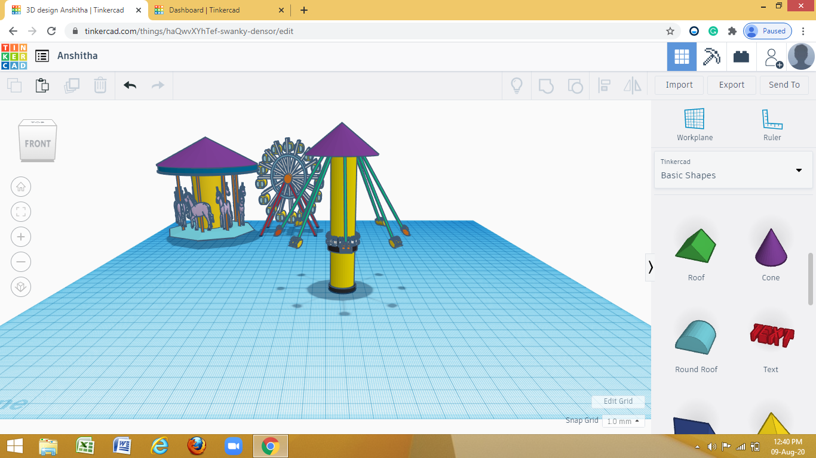Click the shapes panel scrollbar

(811, 278)
